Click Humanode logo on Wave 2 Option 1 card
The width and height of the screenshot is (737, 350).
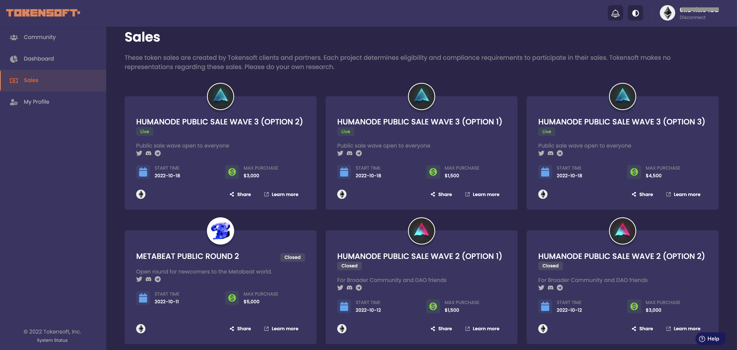[x=421, y=231]
